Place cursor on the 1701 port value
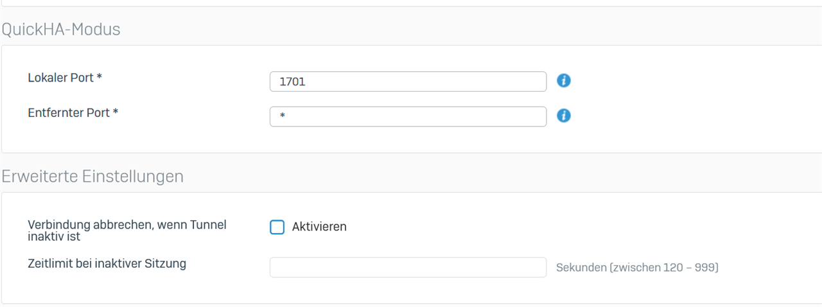Image resolution: width=822 pixels, height=307 pixels. (x=292, y=82)
